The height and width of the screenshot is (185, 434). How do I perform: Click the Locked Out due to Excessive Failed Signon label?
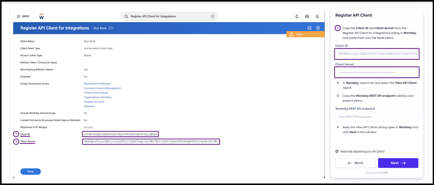tap(50, 120)
